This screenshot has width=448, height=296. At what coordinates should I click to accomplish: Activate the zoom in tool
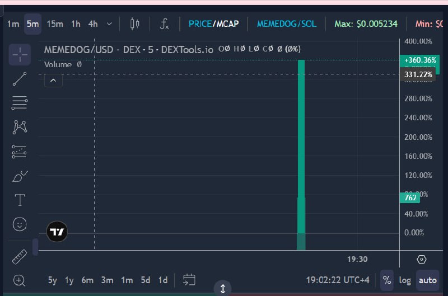[19, 280]
